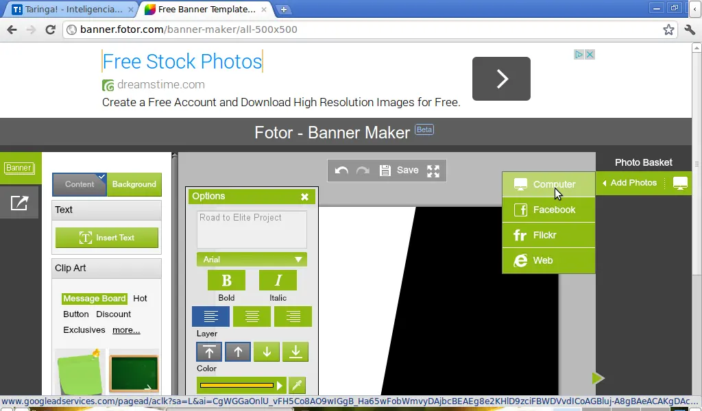Open more clip art categories

tap(126, 330)
